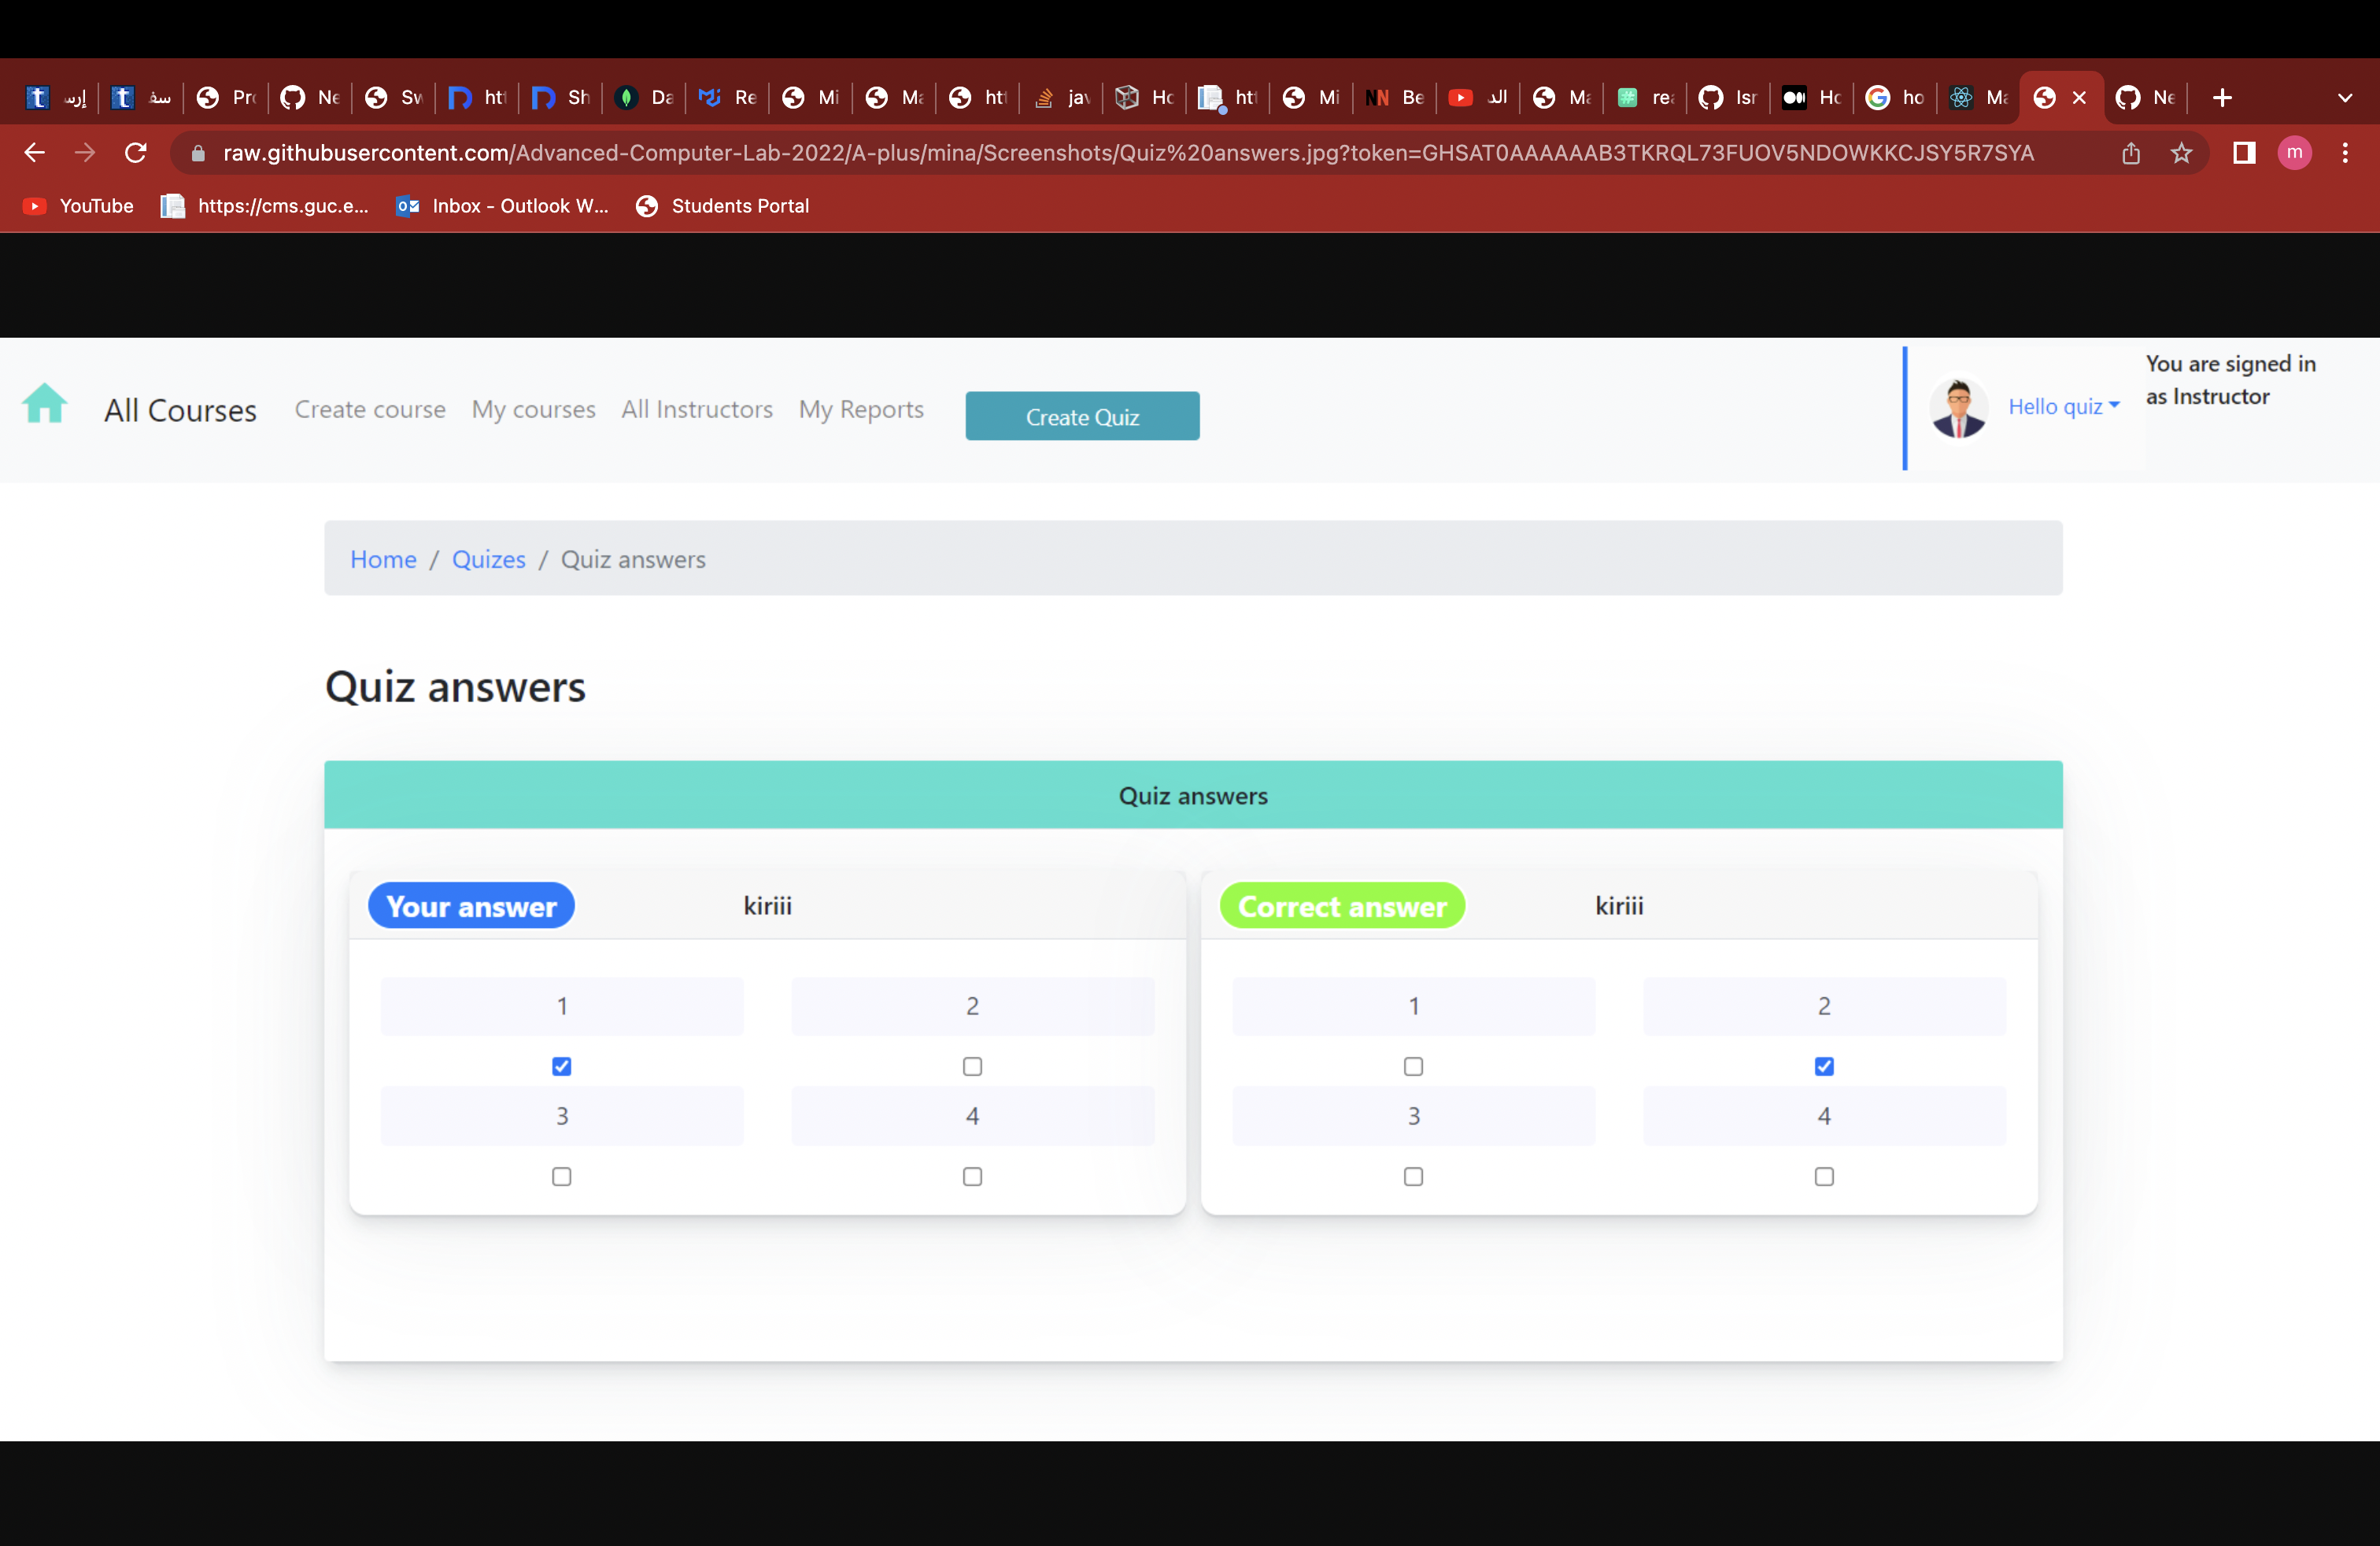The height and width of the screenshot is (1546, 2380).
Task: Check the correct answer checkbox under option 4
Action: click(x=1824, y=1176)
